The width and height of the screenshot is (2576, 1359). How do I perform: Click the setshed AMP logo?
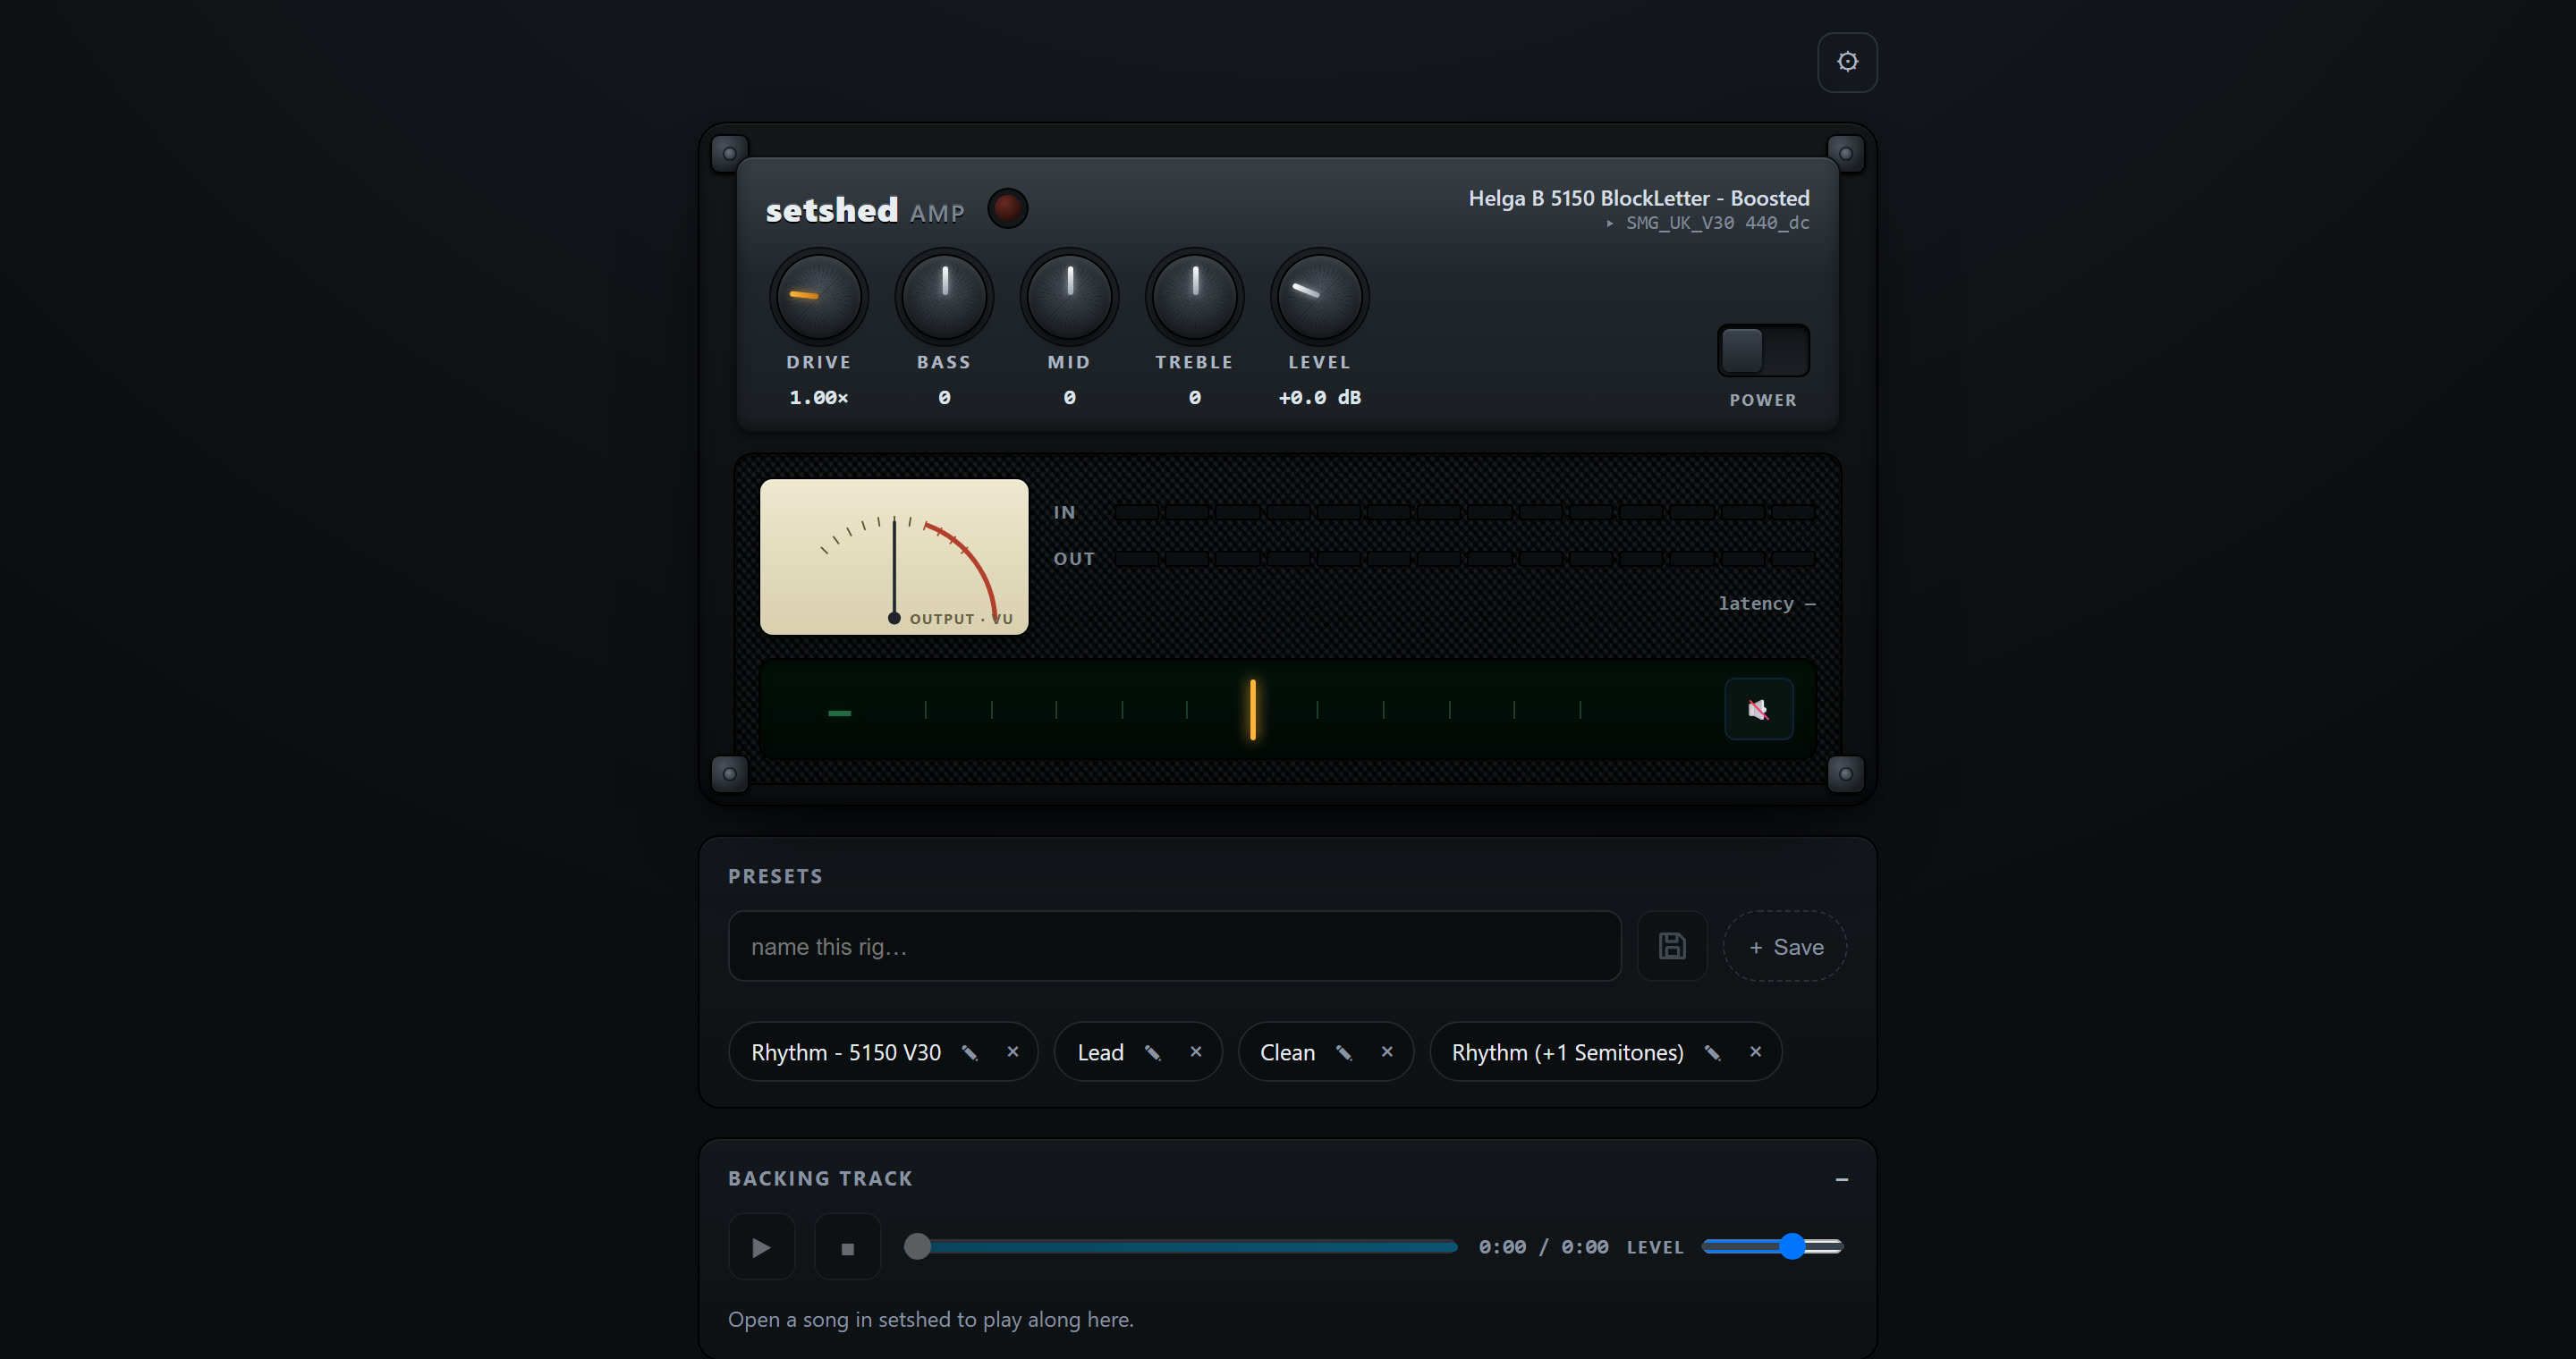click(865, 210)
